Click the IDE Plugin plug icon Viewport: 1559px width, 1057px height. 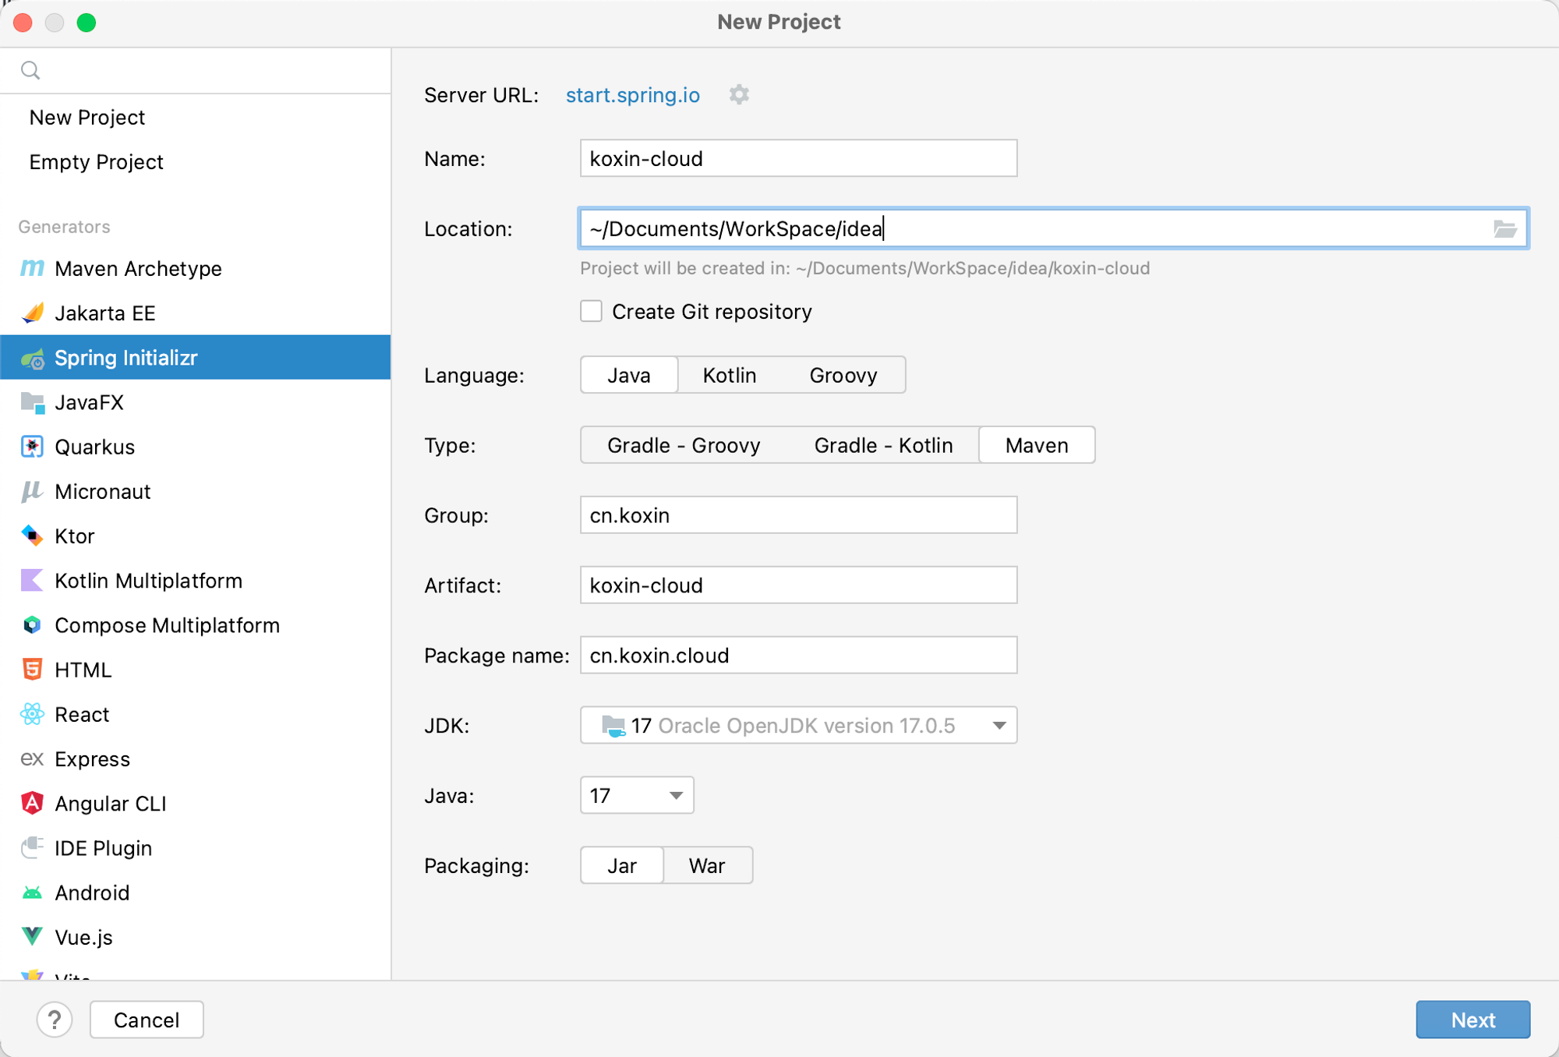32,847
